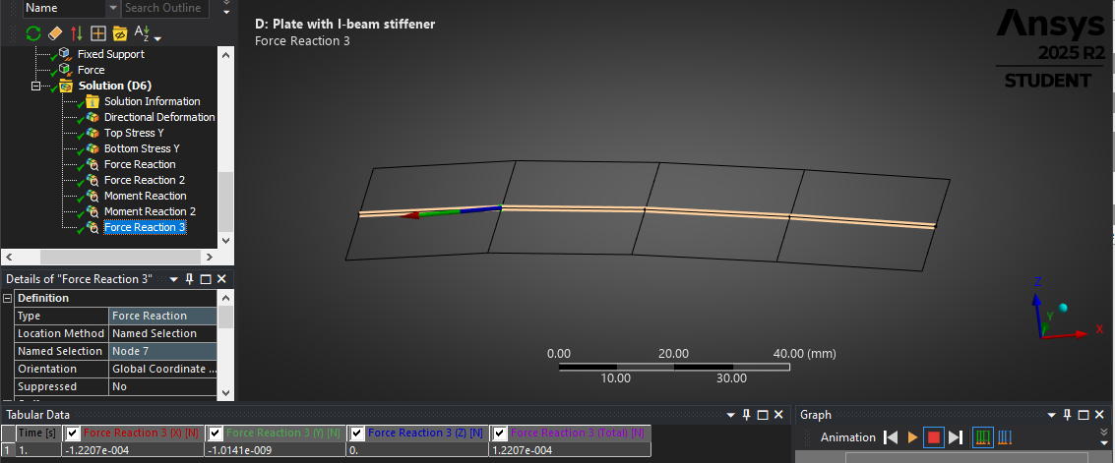
Task: Select Force Reaction 2 probe
Action: 145,180
